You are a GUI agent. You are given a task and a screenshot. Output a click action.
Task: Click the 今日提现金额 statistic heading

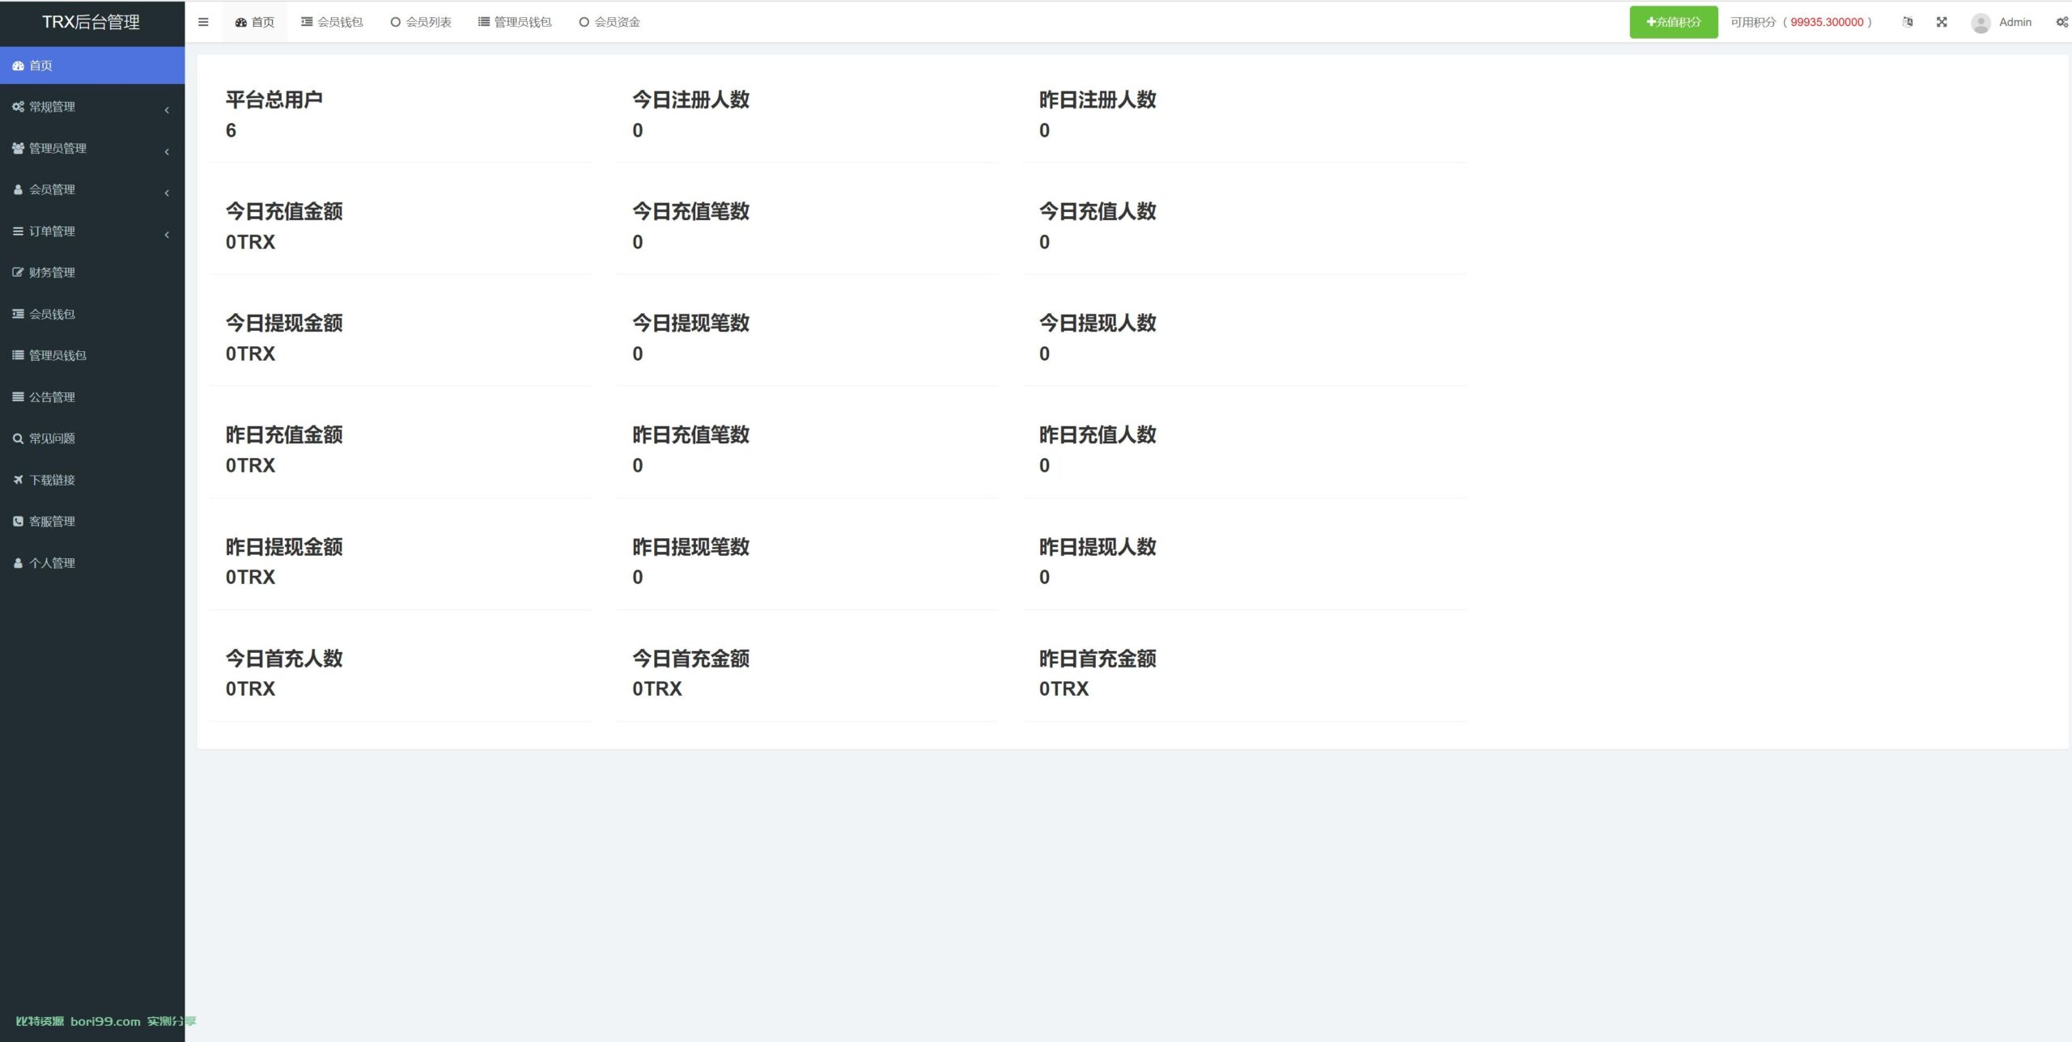284,323
